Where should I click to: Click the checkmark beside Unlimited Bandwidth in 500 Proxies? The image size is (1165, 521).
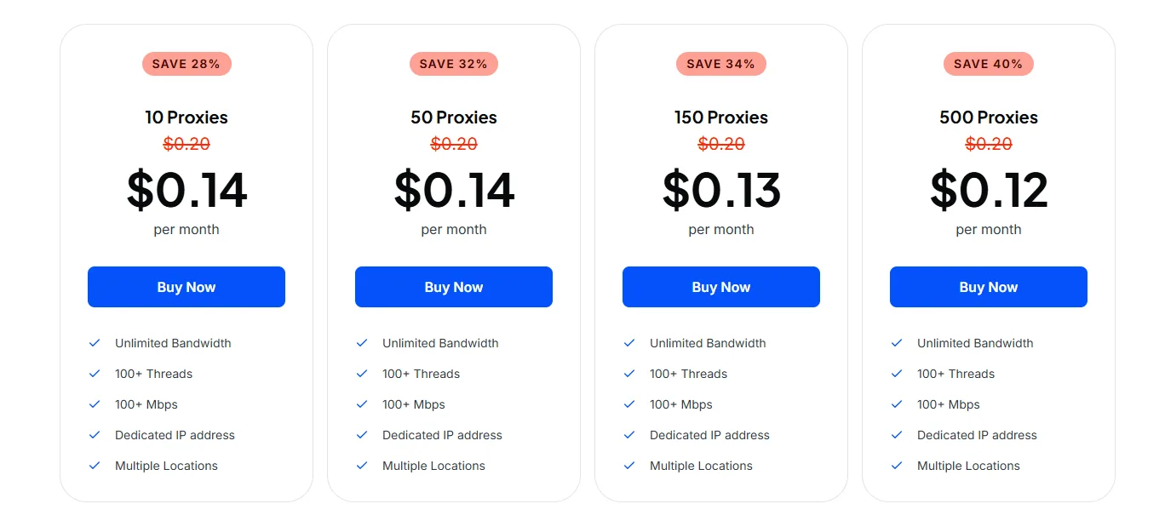tap(897, 343)
